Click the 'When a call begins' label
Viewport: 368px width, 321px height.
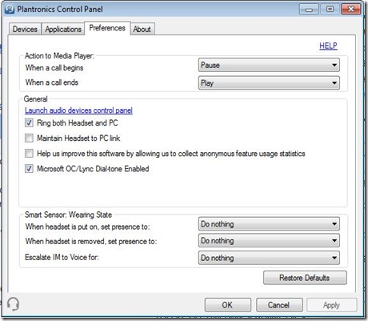point(54,68)
